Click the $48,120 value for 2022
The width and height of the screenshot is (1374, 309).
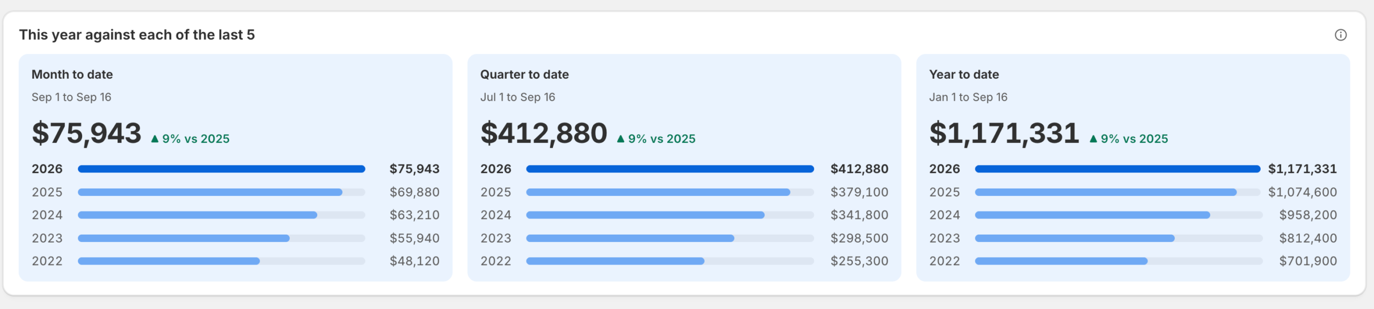pos(414,261)
